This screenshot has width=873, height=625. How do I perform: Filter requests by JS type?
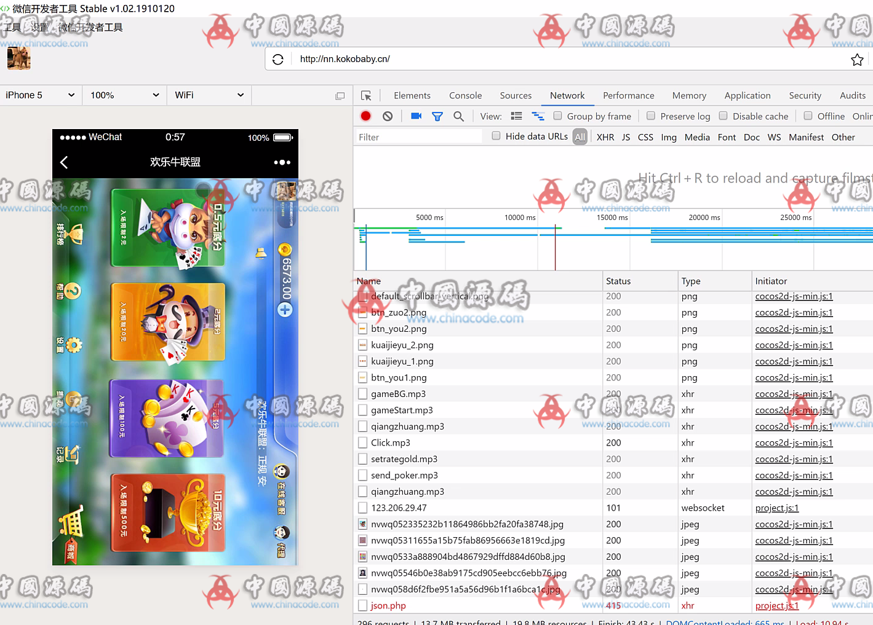626,137
